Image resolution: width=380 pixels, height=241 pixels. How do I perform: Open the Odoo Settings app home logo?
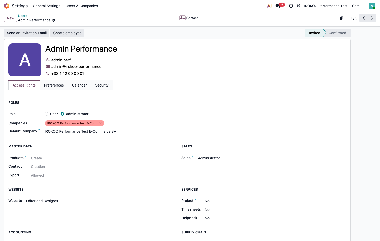point(7,6)
